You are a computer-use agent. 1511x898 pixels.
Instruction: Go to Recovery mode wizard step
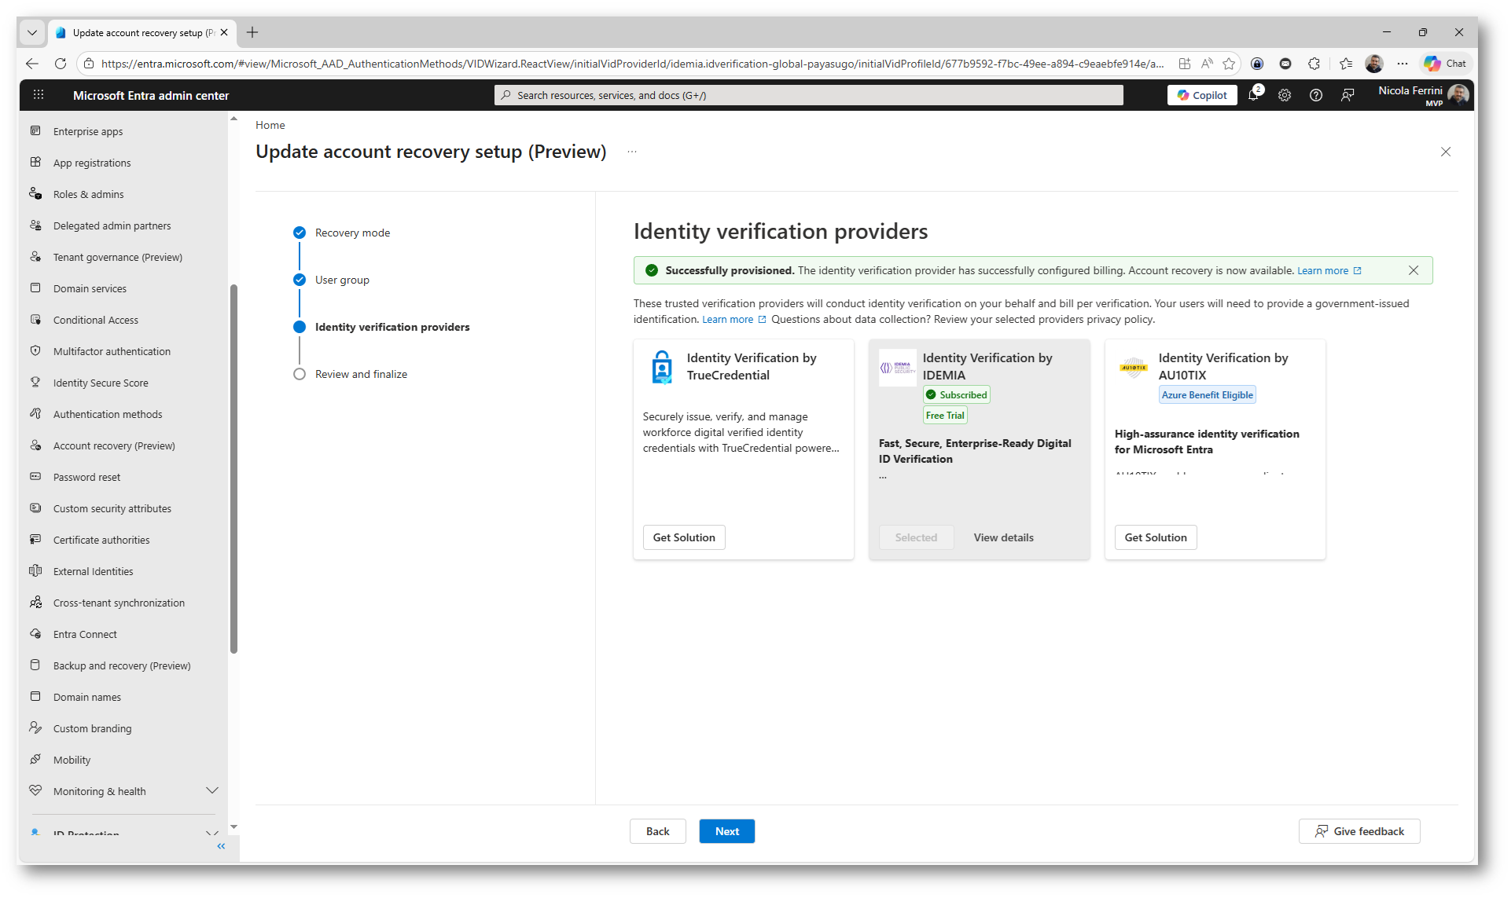point(352,233)
